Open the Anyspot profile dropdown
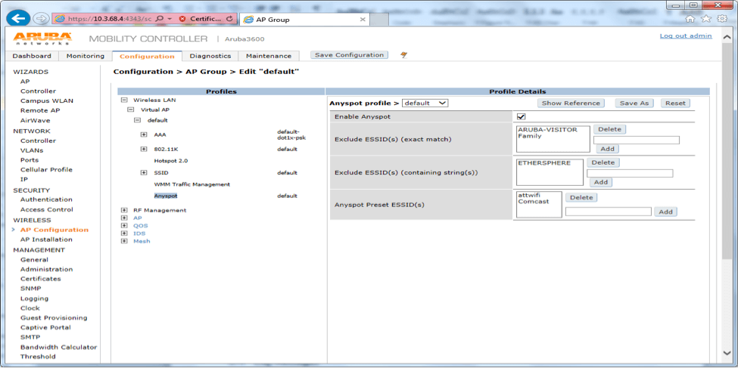The height and width of the screenshot is (368, 738). 425,103
